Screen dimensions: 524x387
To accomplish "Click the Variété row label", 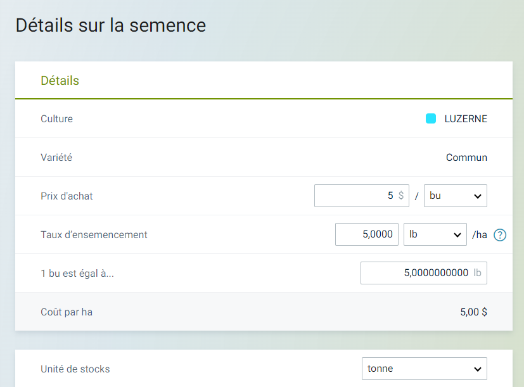I will [x=56, y=157].
